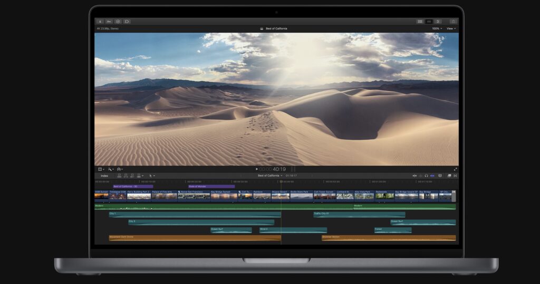This screenshot has width=540, height=284.
Task: Select the Shimmer Motion audio clip
Action: pyautogui.click(x=389, y=238)
